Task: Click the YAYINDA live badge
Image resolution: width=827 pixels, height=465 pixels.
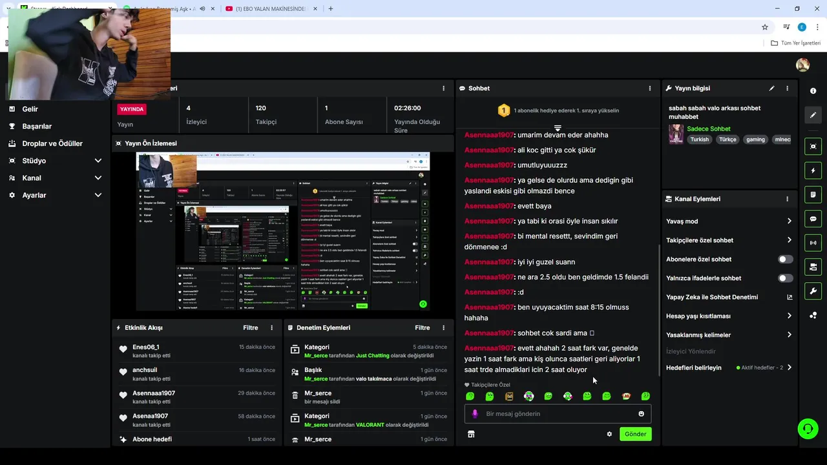Action: (x=132, y=109)
